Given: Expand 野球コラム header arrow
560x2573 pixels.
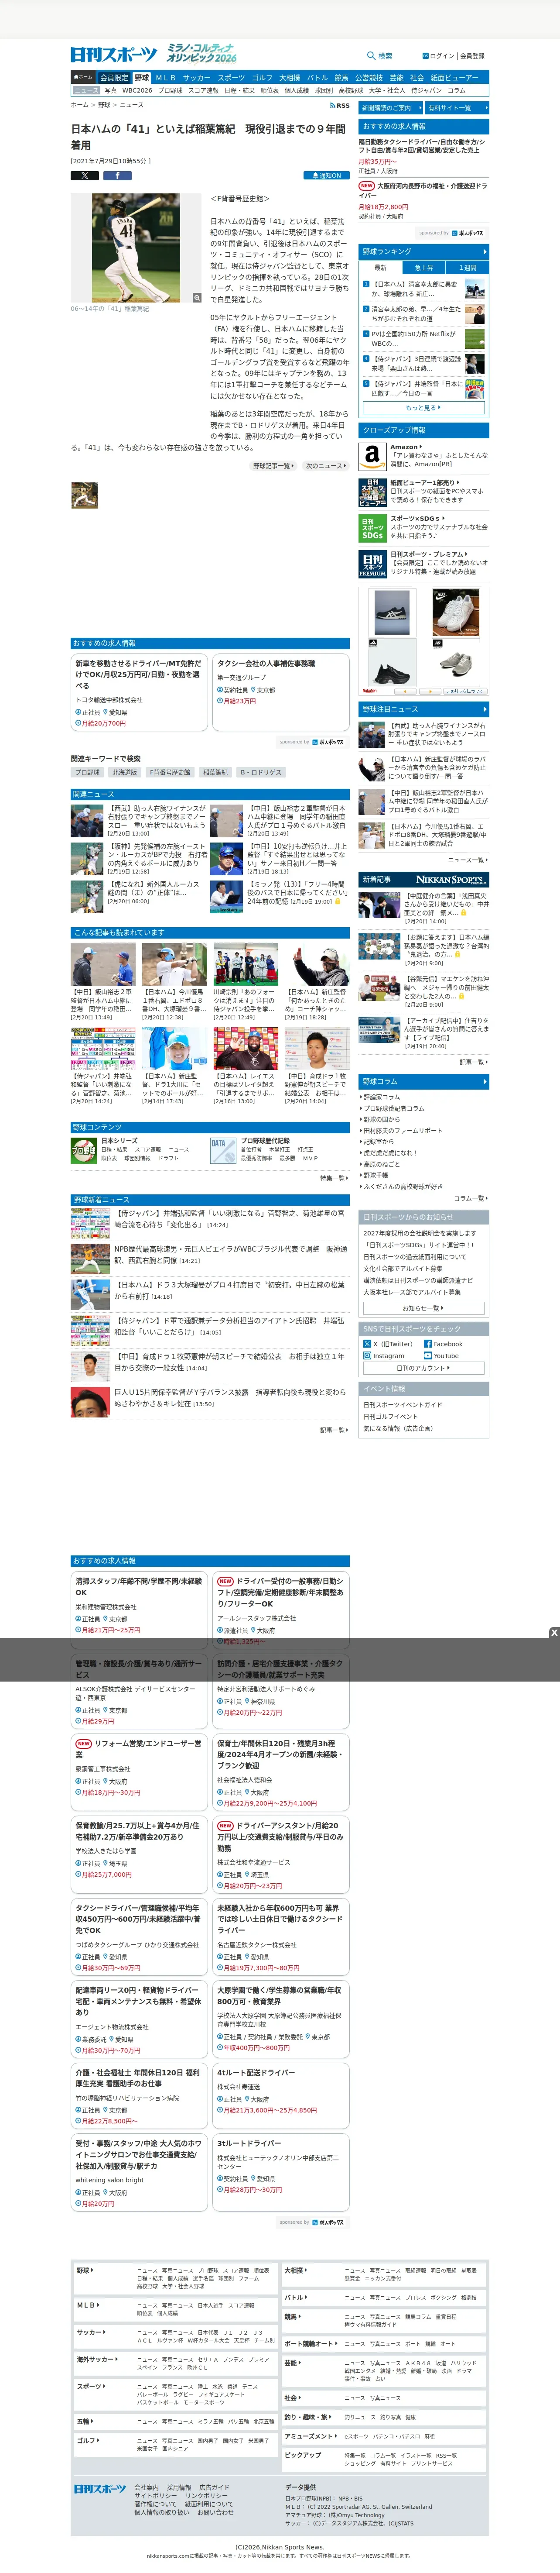Looking at the screenshot, I should pos(485,1081).
